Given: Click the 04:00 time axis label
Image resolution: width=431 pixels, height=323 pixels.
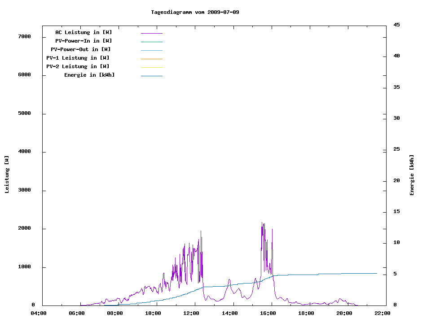Looking at the screenshot, I should point(38,314).
